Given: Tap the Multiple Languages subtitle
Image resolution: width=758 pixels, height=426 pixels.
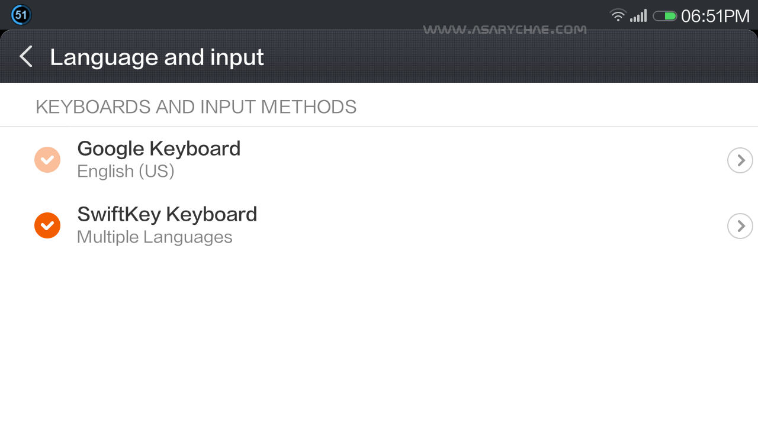Looking at the screenshot, I should [155, 237].
